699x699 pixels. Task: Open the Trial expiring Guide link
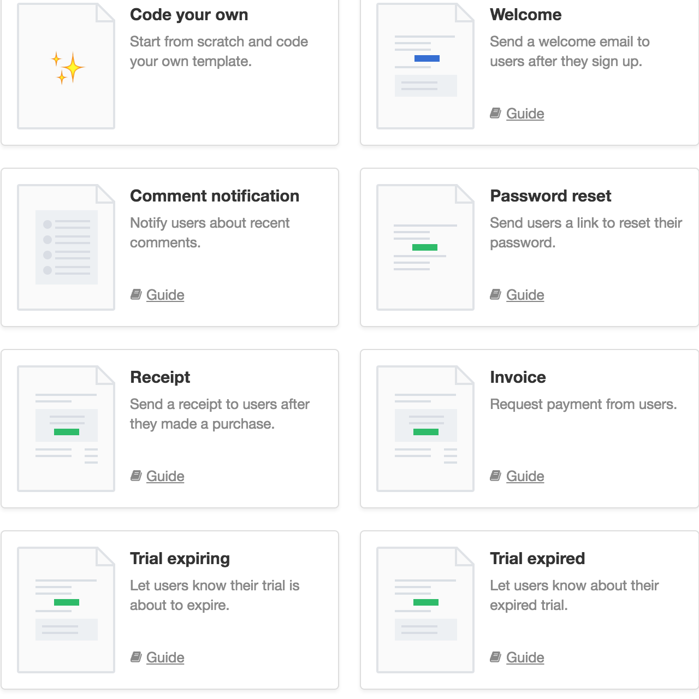tap(165, 657)
